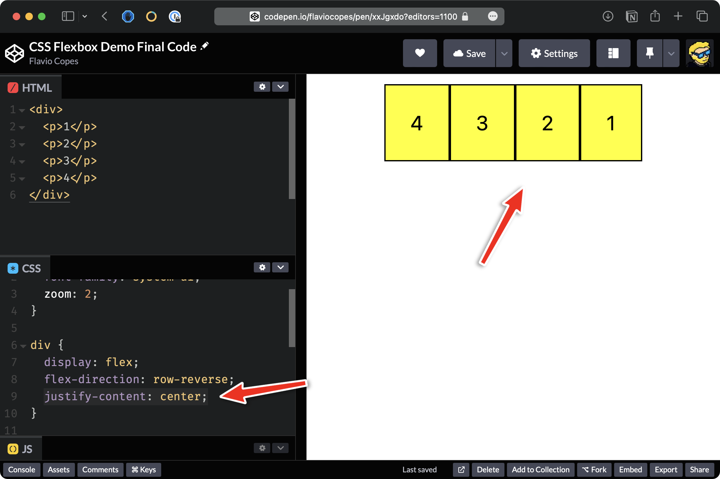This screenshot has width=720, height=479.
Task: Click the CodePen logo
Action: coord(15,53)
